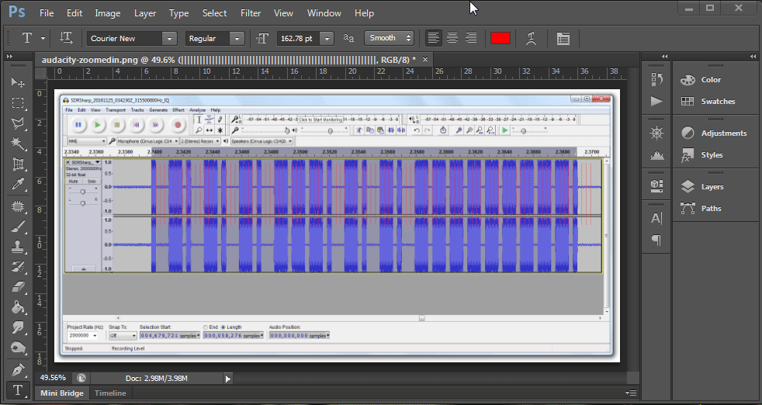The image size is (762, 405).
Task: Open the Type menu
Action: click(x=178, y=13)
